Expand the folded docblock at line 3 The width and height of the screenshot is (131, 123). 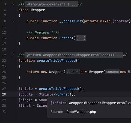[13, 4]
